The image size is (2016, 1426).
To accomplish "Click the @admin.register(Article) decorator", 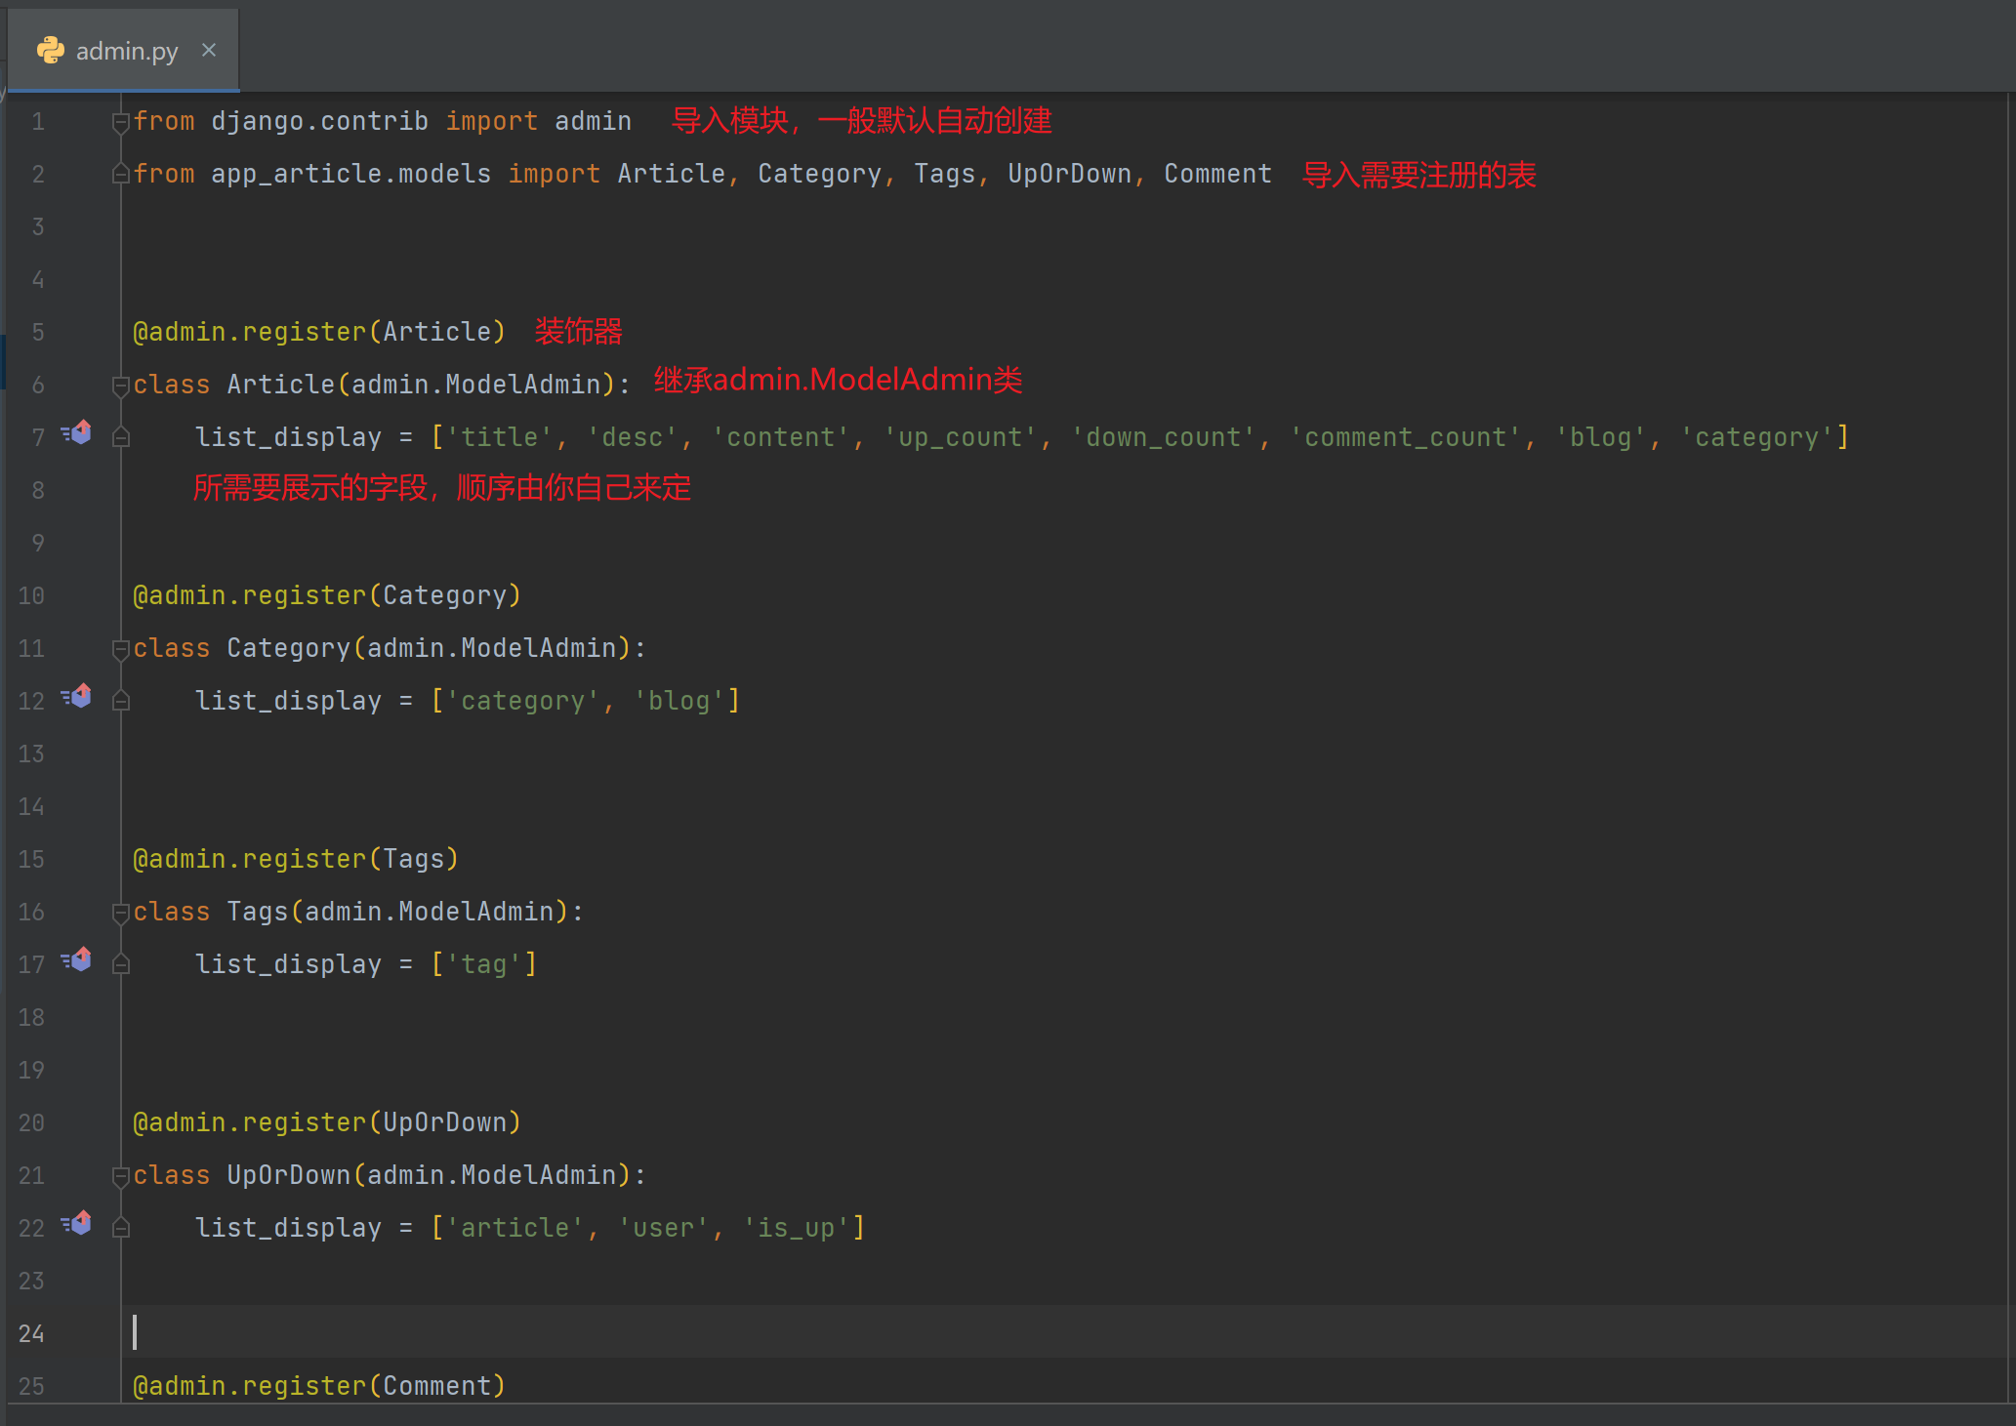I will (x=319, y=332).
